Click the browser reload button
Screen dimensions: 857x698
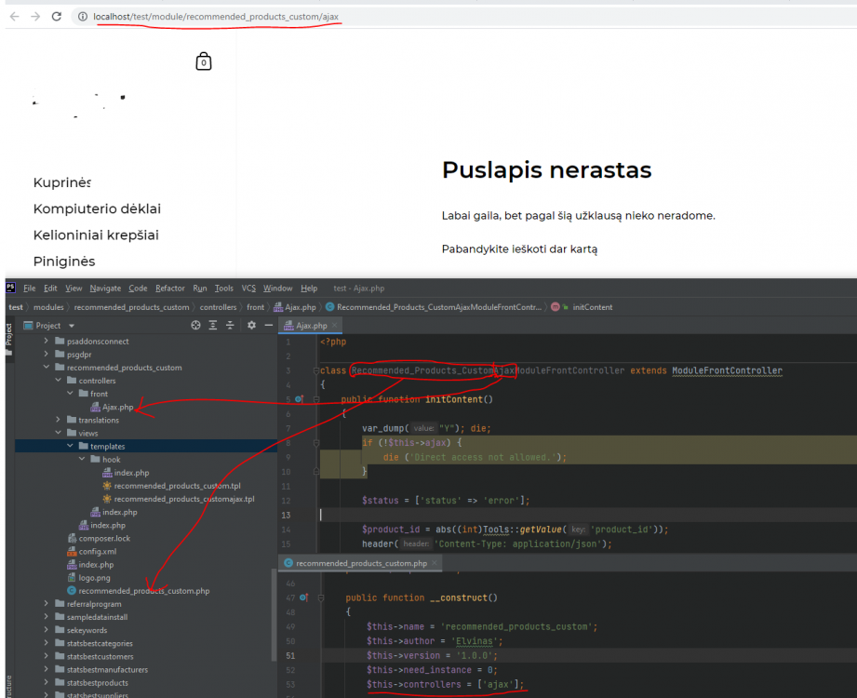57,17
